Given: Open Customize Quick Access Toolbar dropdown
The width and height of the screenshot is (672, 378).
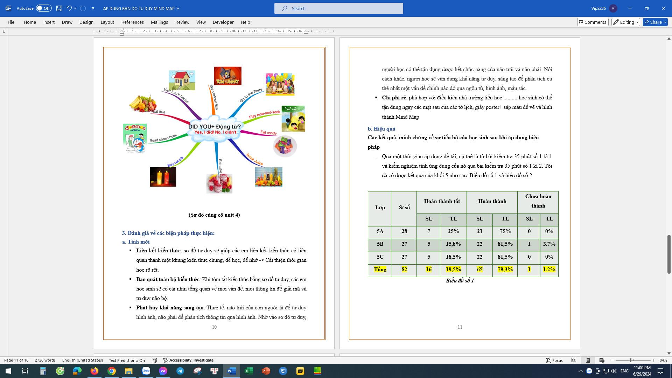Looking at the screenshot, I should (93, 8).
